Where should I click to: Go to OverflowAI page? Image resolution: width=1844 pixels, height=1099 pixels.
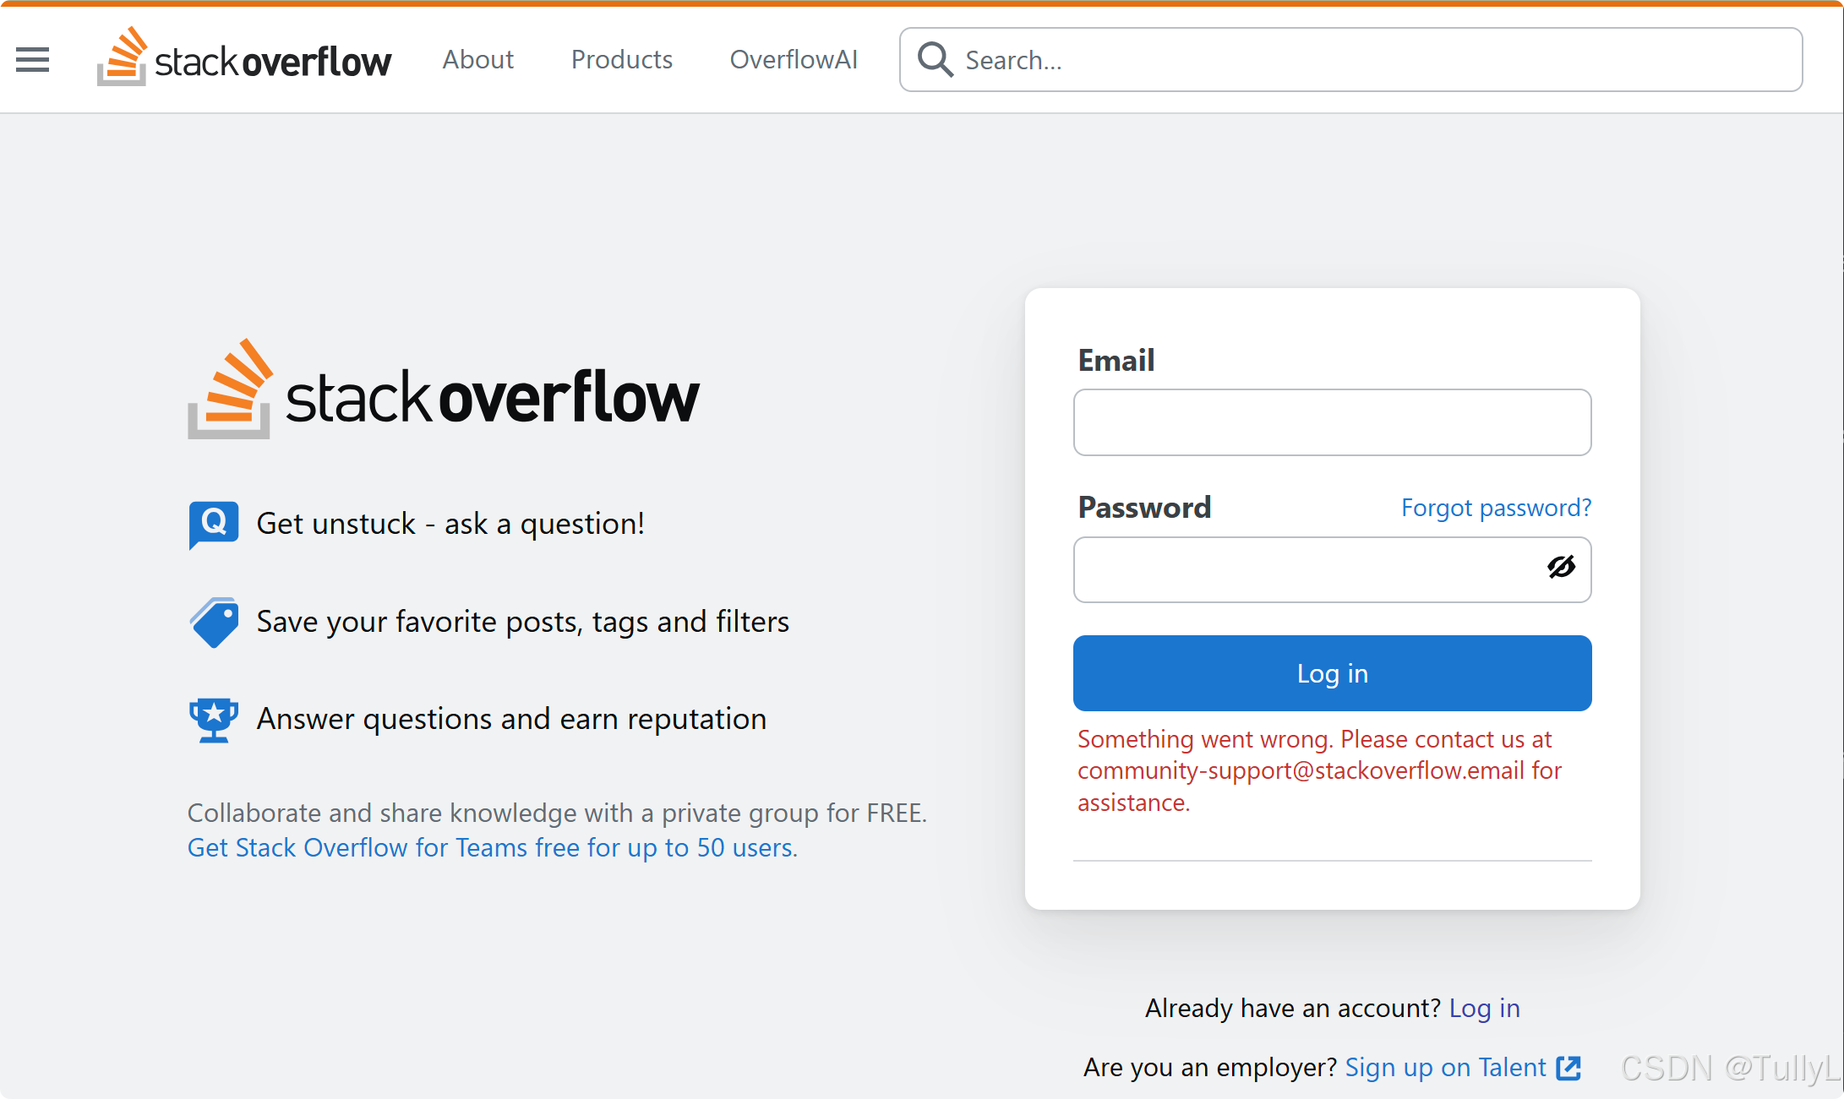[794, 60]
